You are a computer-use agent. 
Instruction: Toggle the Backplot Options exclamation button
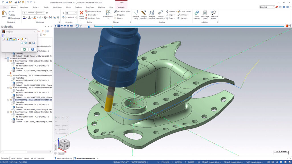point(26,39)
